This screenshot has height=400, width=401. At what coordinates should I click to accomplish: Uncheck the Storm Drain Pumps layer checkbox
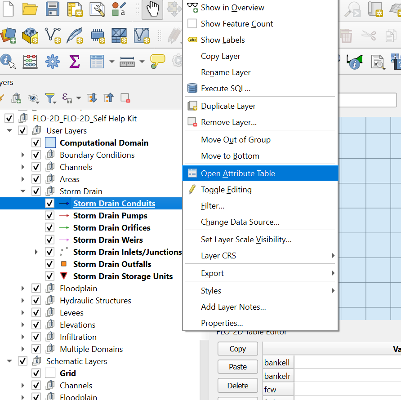(50, 216)
